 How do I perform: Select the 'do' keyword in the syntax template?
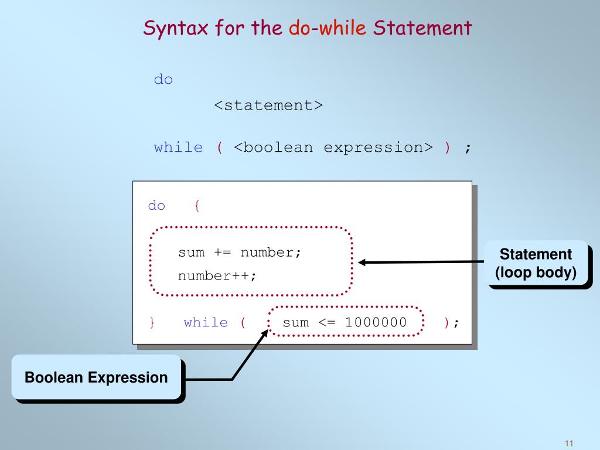163,79
